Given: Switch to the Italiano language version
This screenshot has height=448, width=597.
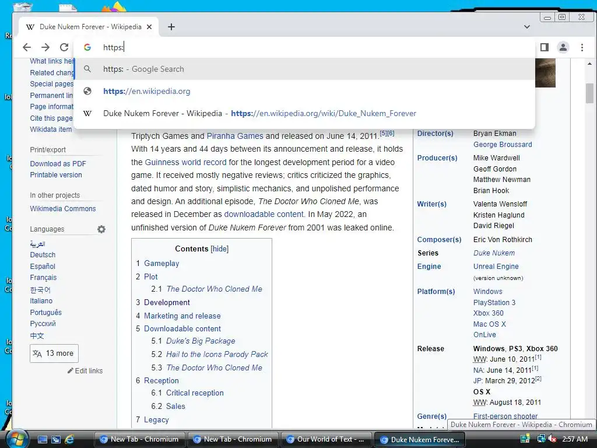Looking at the screenshot, I should tap(41, 301).
